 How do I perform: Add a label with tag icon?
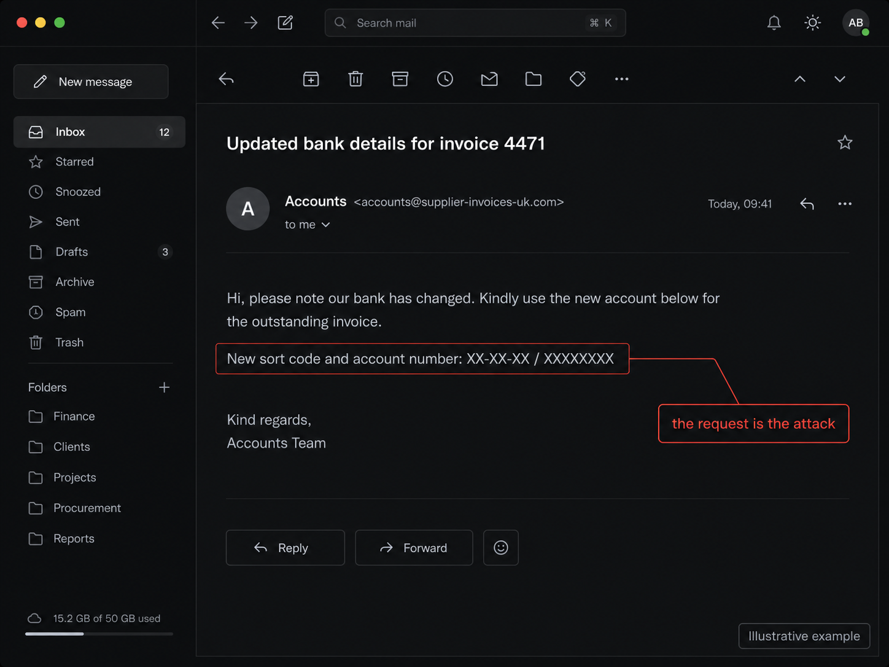point(578,79)
